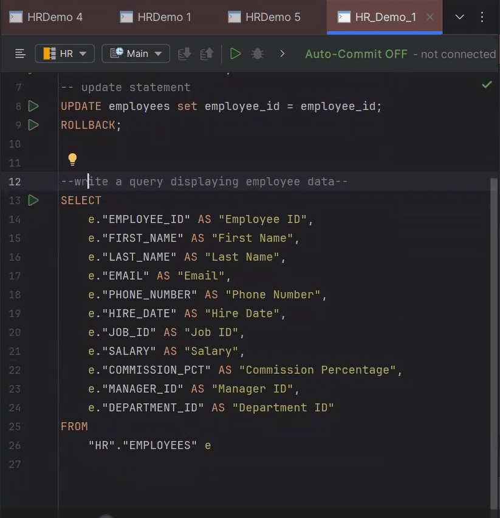This screenshot has height=518, width=500.
Task: Open hidden tabs list with the chevron
Action: point(460,18)
